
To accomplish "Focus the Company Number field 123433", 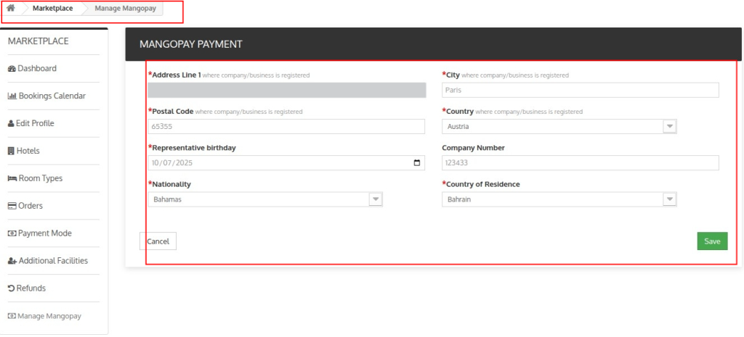I will [x=581, y=163].
